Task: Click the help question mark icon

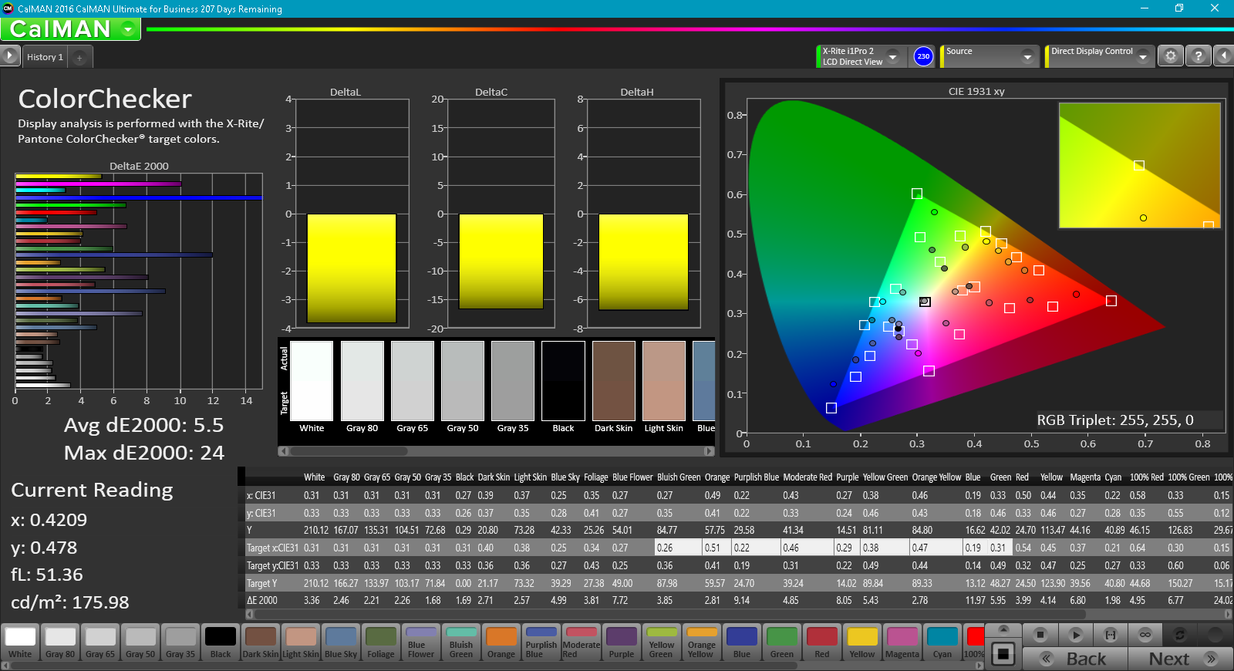Action: click(x=1198, y=56)
